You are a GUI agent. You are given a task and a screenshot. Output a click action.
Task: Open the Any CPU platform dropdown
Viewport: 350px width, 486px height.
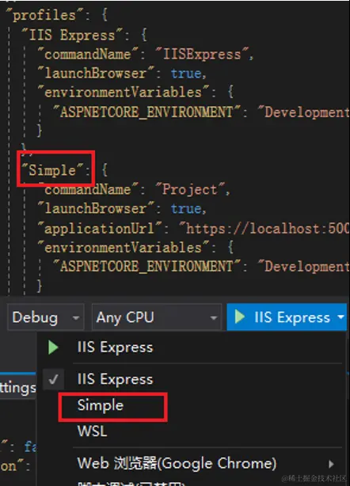(157, 317)
